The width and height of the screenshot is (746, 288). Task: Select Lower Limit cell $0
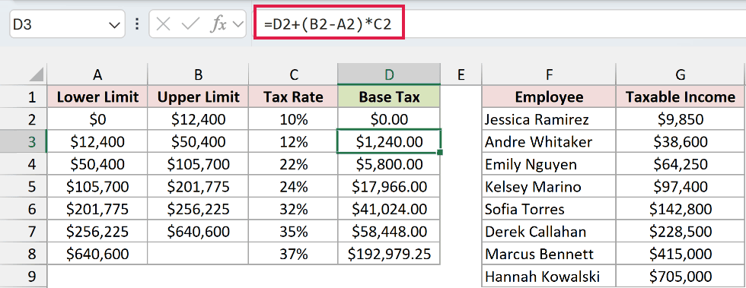point(97,119)
